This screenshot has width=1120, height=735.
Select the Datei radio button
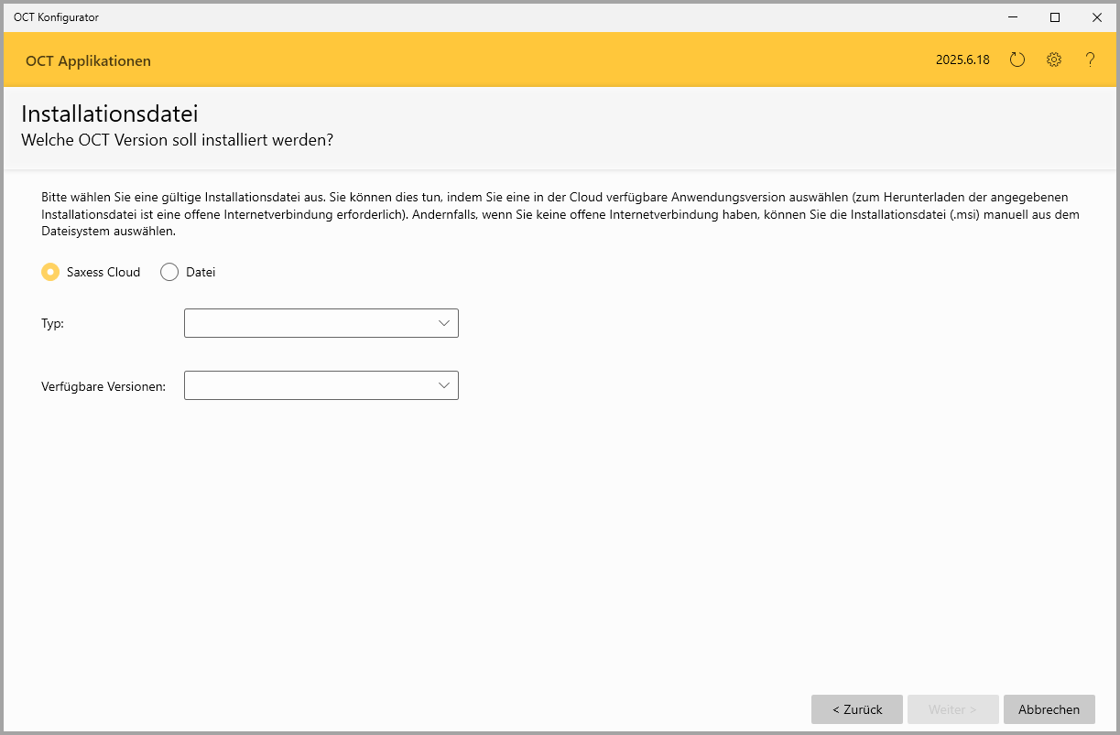point(169,272)
